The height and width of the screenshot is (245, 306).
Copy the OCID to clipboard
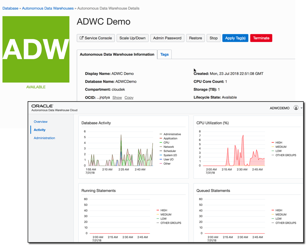tap(129, 97)
